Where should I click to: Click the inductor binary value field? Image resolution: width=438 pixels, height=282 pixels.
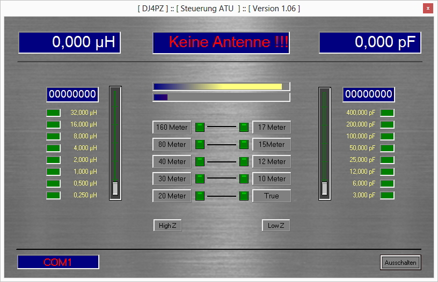coord(72,94)
